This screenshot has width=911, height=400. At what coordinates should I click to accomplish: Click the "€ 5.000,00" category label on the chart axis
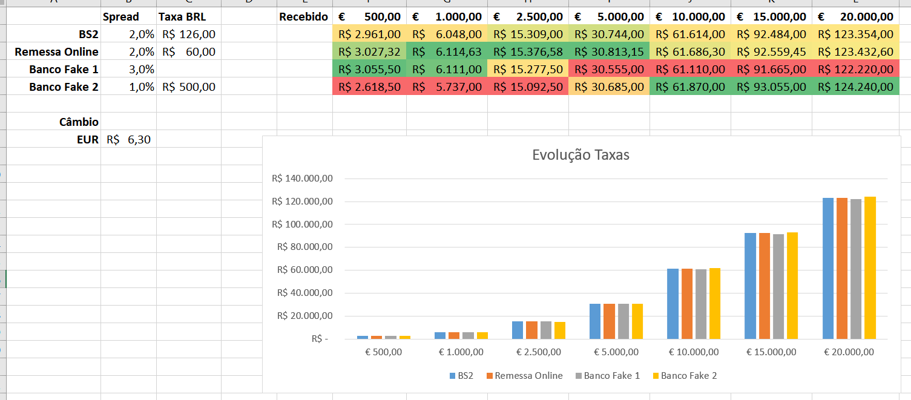tap(615, 351)
